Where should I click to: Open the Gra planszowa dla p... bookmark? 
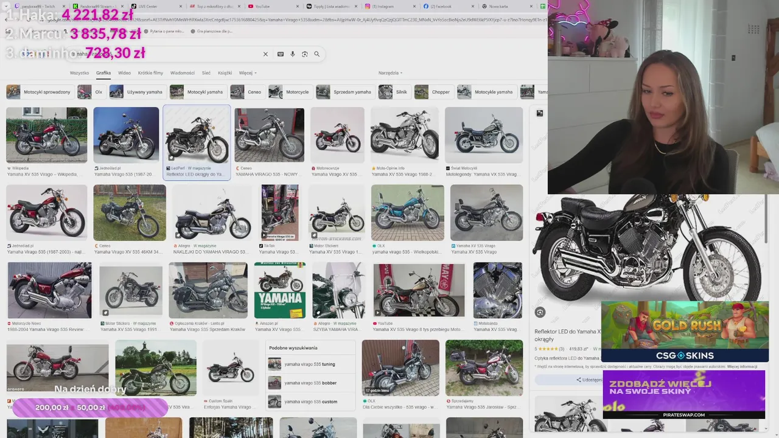[x=211, y=31]
